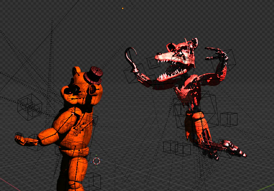Select the fox's metal hook

(131, 59)
